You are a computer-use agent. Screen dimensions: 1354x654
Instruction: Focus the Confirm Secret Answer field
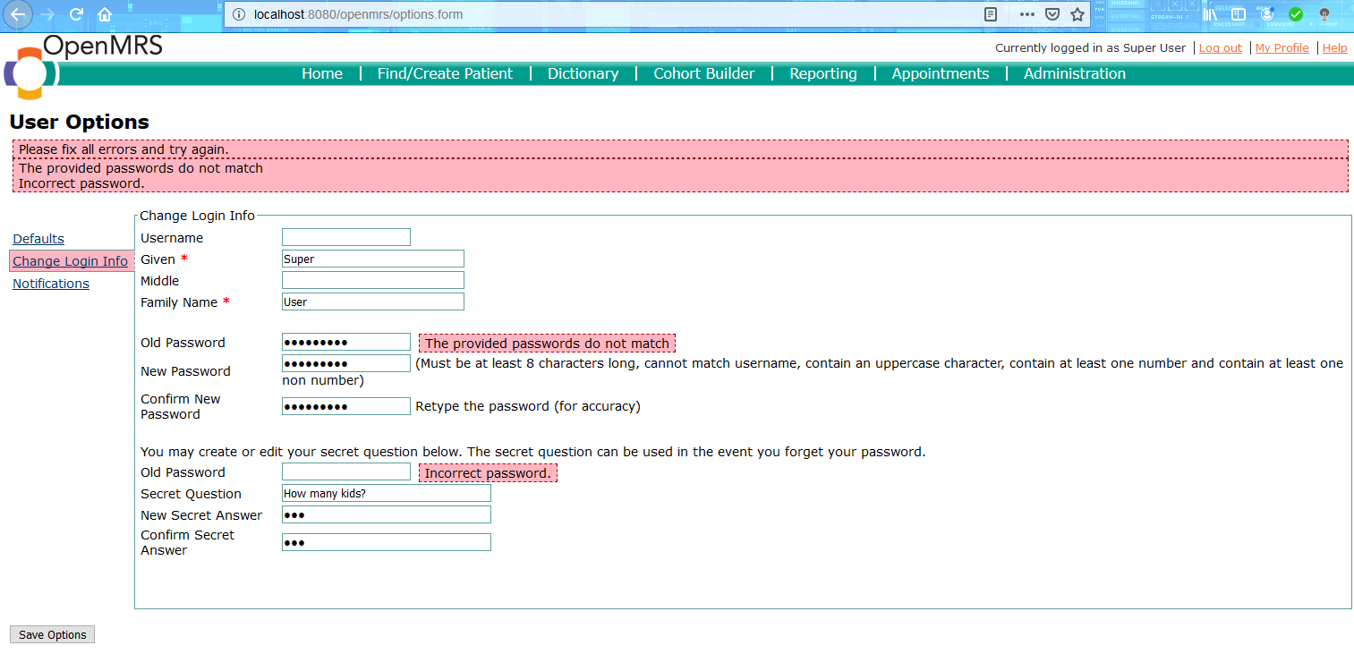tap(387, 542)
